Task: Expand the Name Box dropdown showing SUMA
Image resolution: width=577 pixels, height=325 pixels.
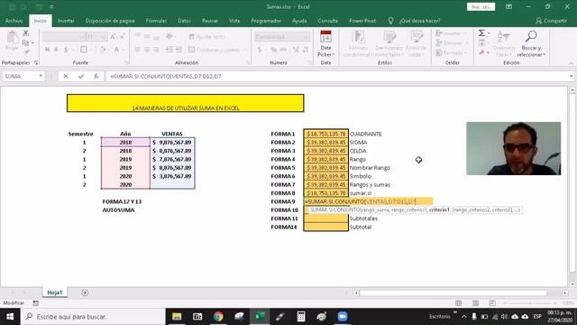Action: click(41, 76)
